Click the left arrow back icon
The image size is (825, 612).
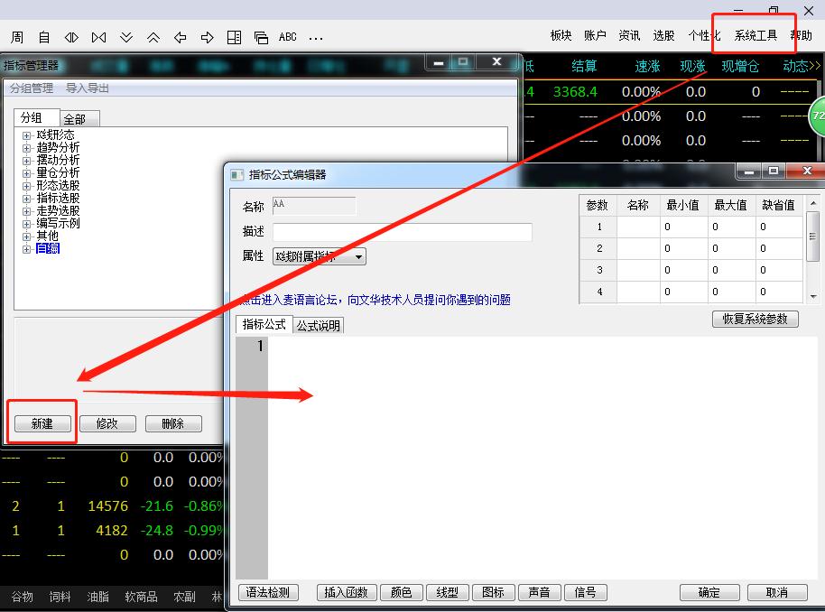click(x=181, y=37)
